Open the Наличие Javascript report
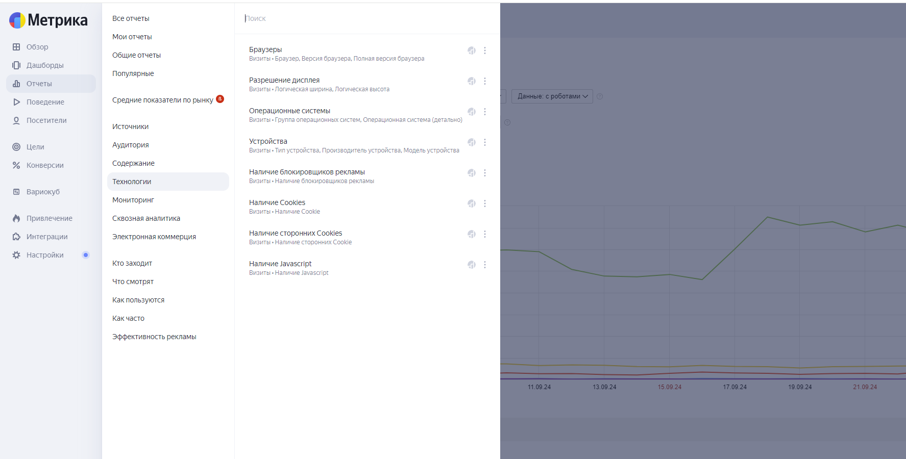This screenshot has width=906, height=459. pos(280,264)
